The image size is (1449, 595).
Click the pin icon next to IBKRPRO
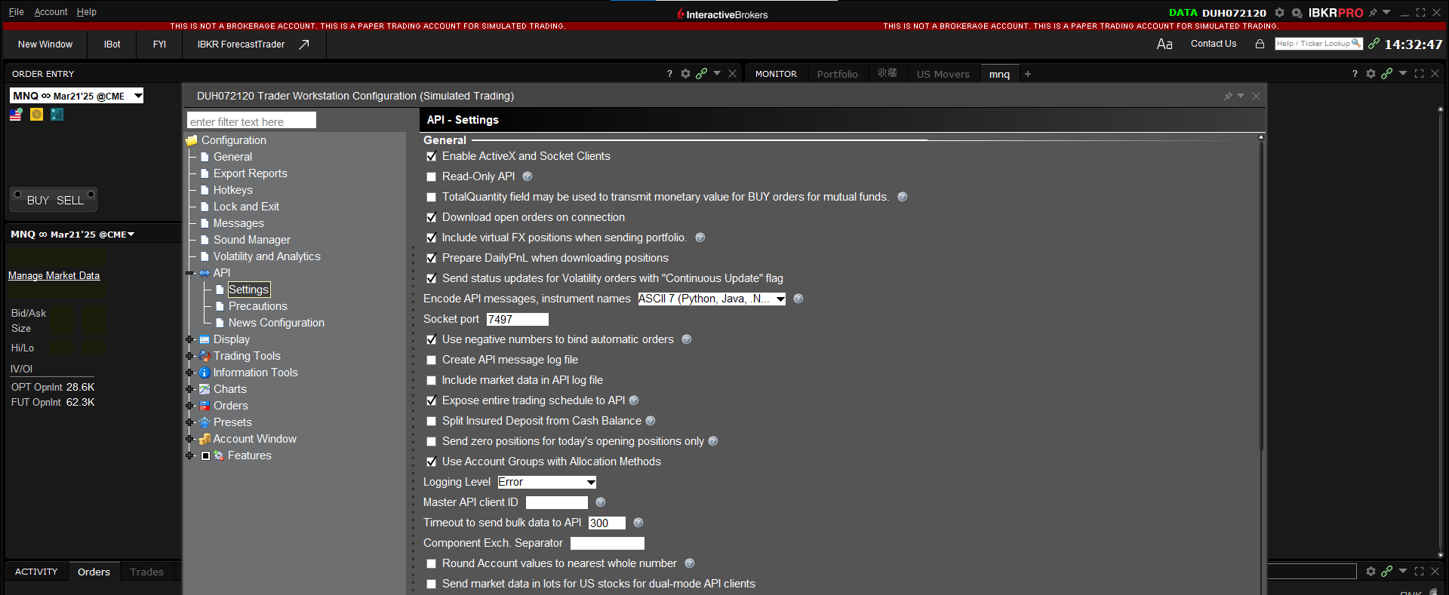click(x=1373, y=13)
